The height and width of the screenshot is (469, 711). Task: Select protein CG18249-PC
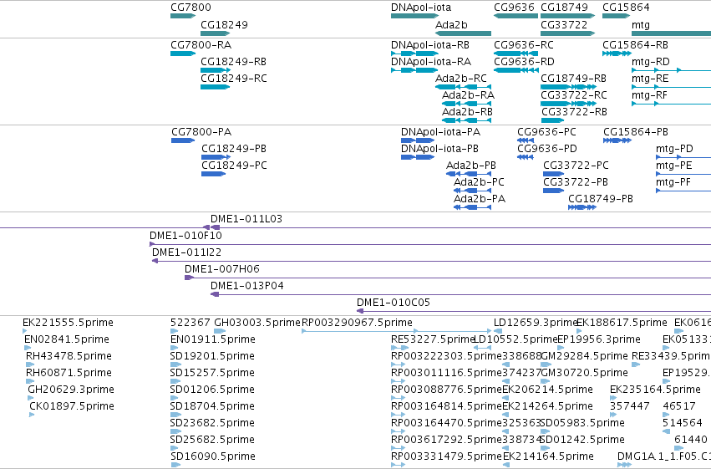[x=214, y=174]
